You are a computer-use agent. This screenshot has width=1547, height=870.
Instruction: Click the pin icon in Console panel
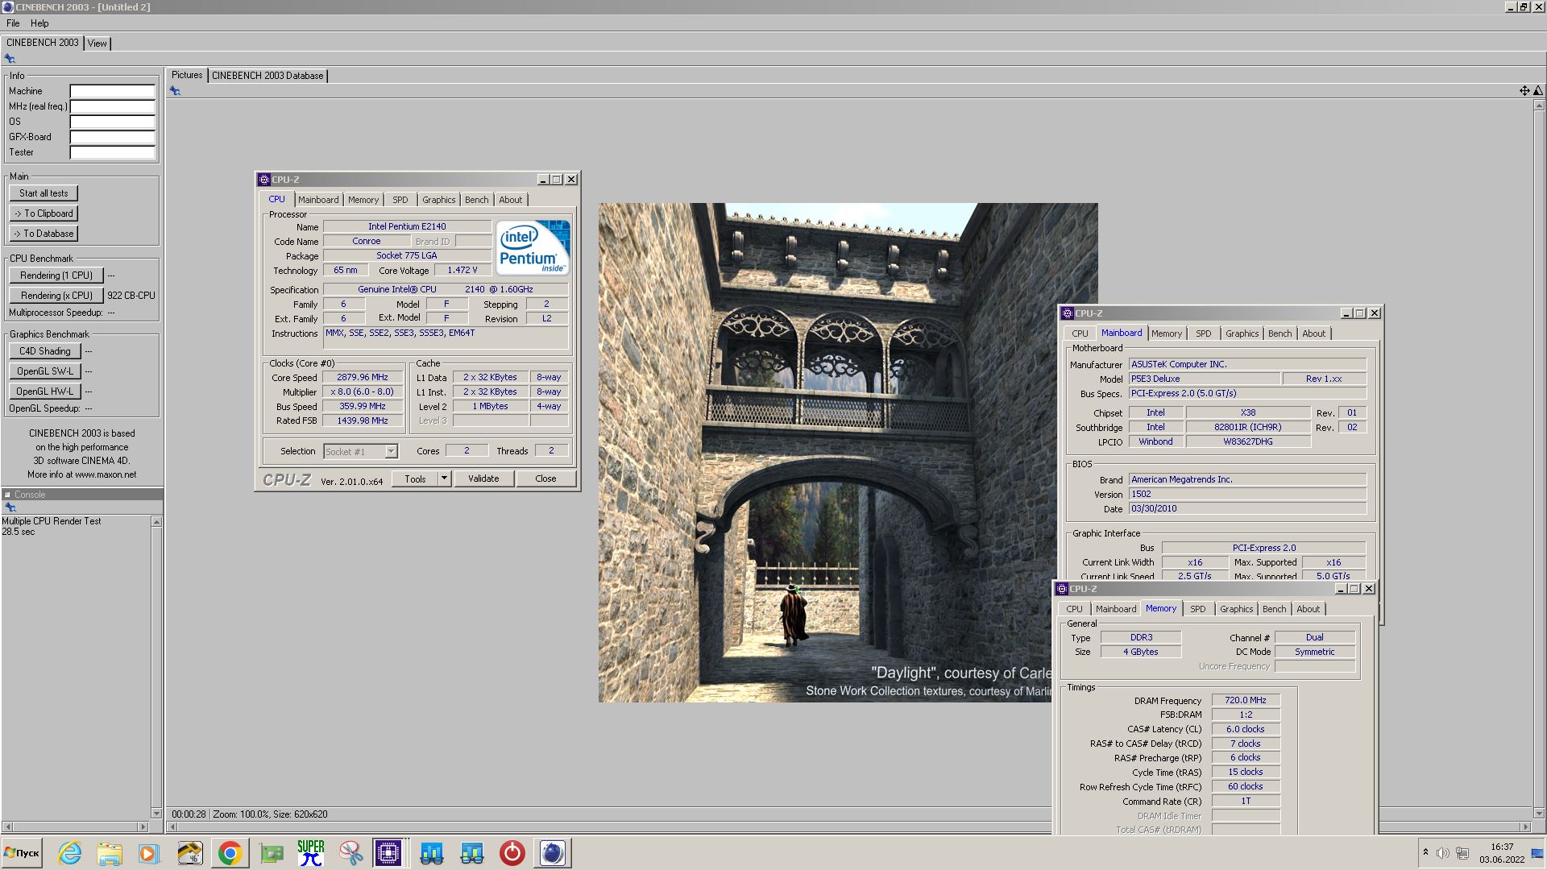(x=10, y=507)
